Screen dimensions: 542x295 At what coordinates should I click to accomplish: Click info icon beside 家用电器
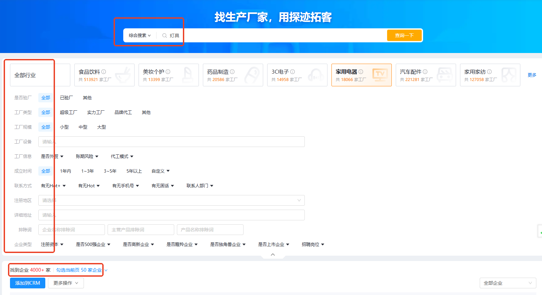coord(361,72)
